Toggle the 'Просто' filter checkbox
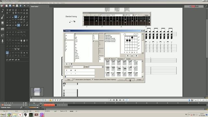This screenshot has width=208, height=117. click(x=110, y=58)
